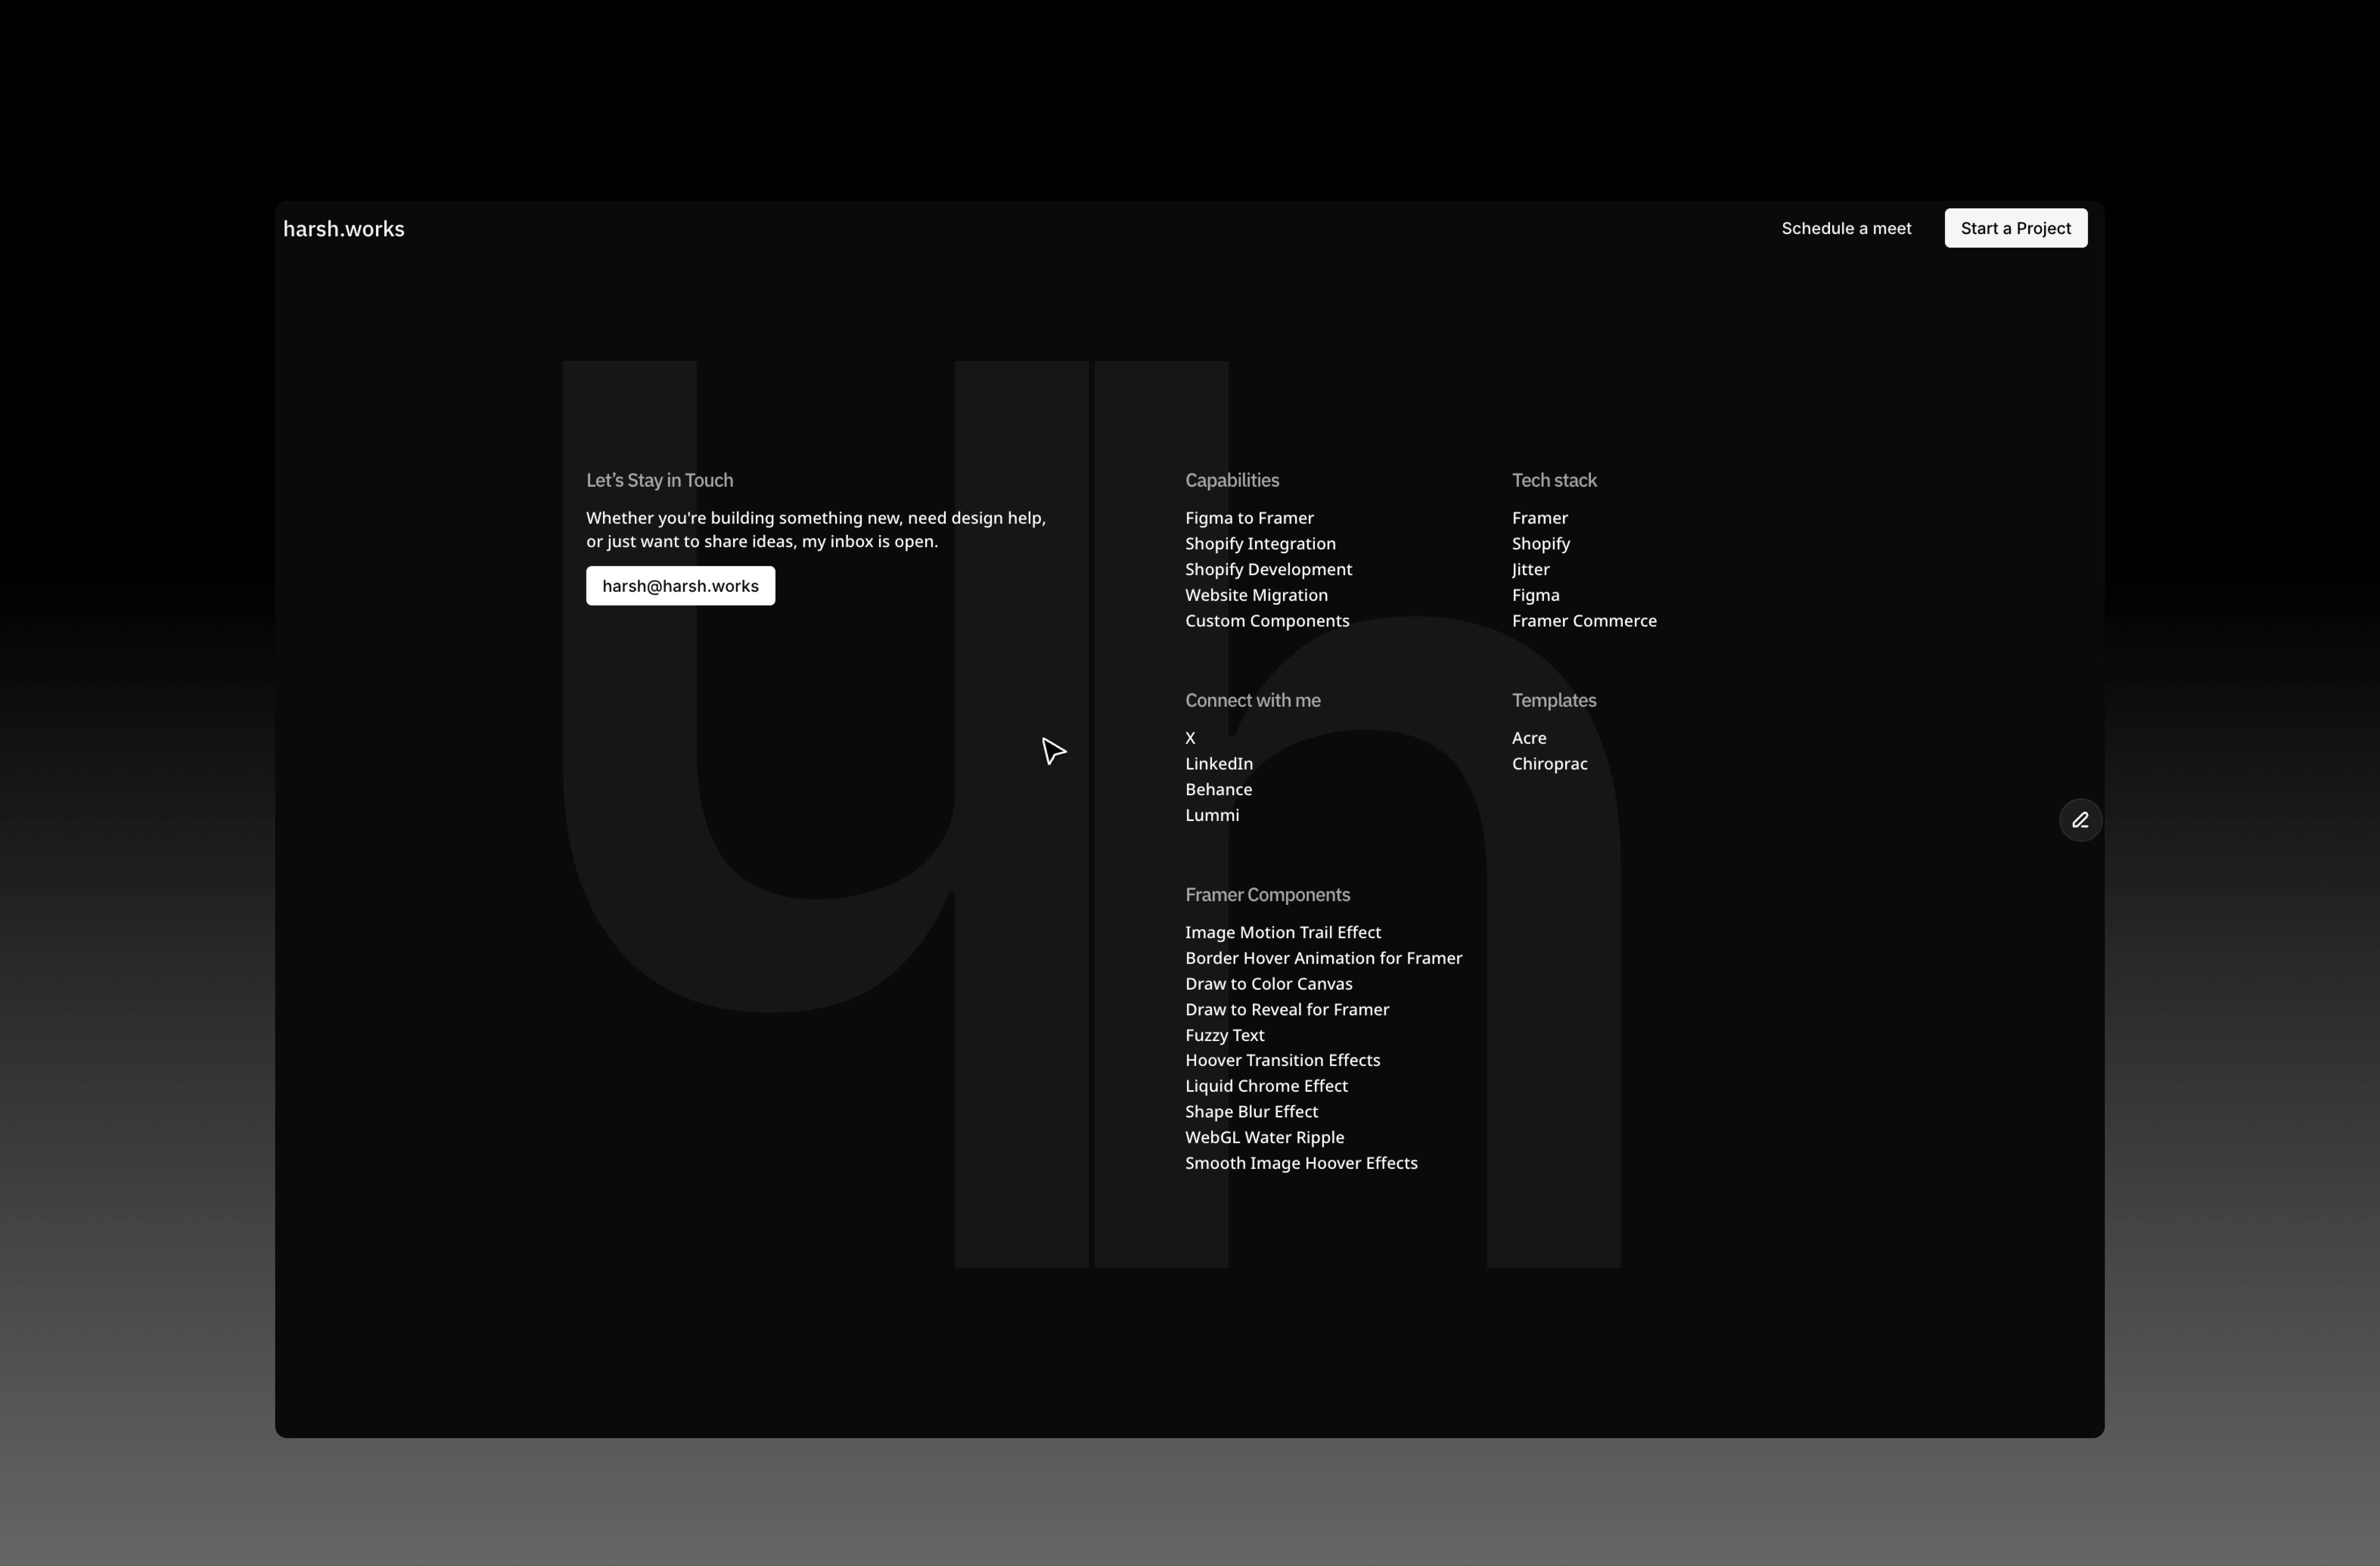Click the pencil edit icon button
This screenshot has width=2380, height=1566.
pyautogui.click(x=2080, y=820)
